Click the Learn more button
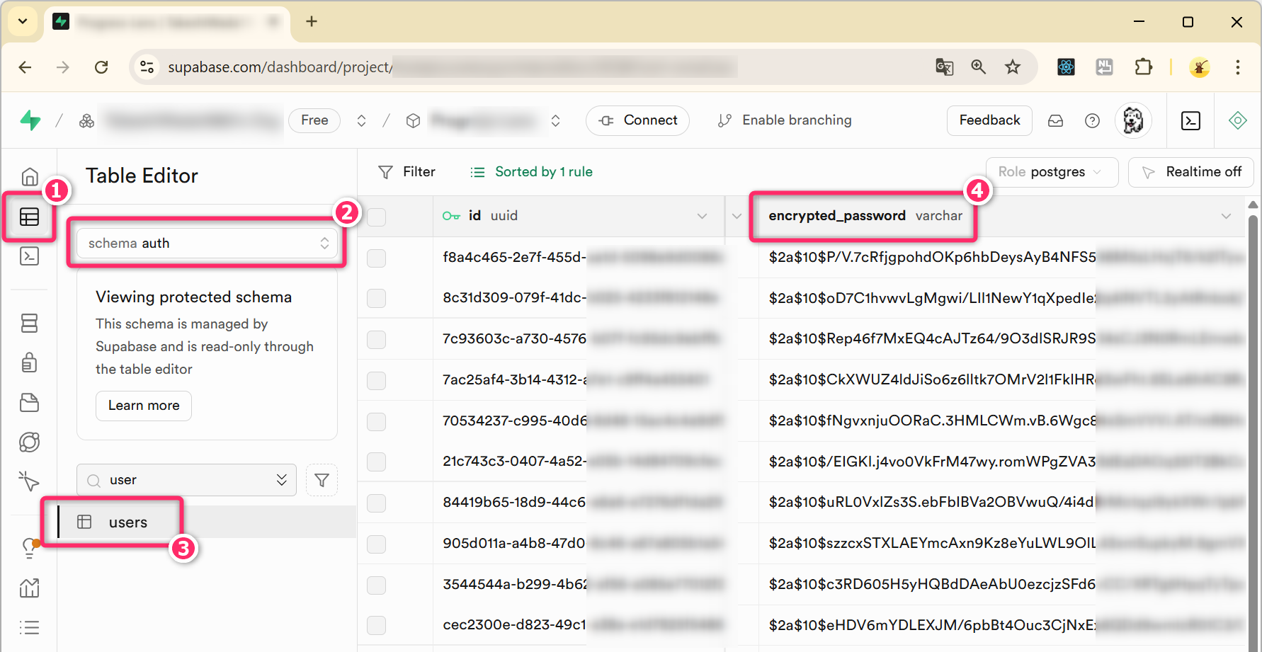 pyautogui.click(x=144, y=406)
